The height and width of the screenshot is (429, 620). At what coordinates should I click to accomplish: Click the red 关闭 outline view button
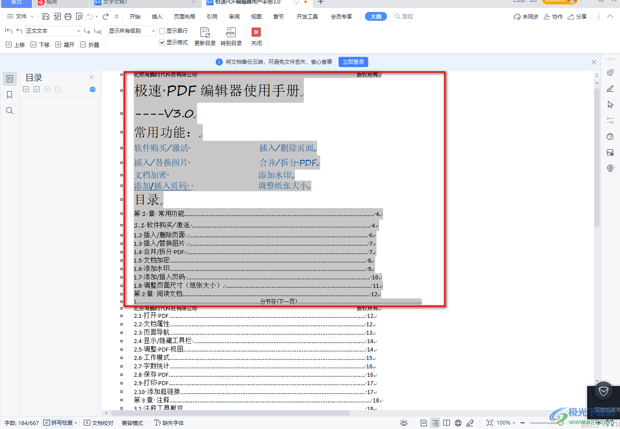coord(256,36)
